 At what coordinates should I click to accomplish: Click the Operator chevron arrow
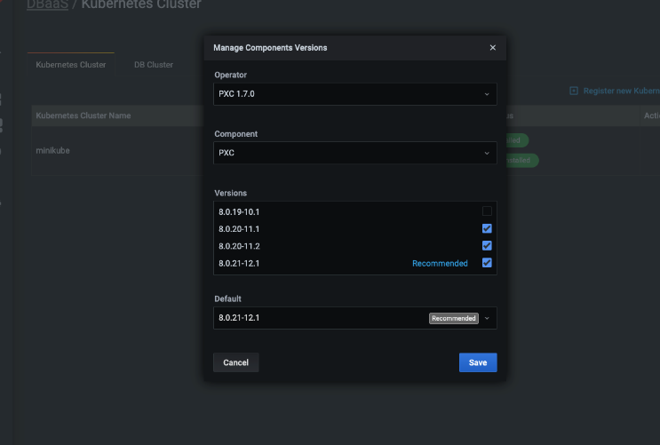pos(487,94)
